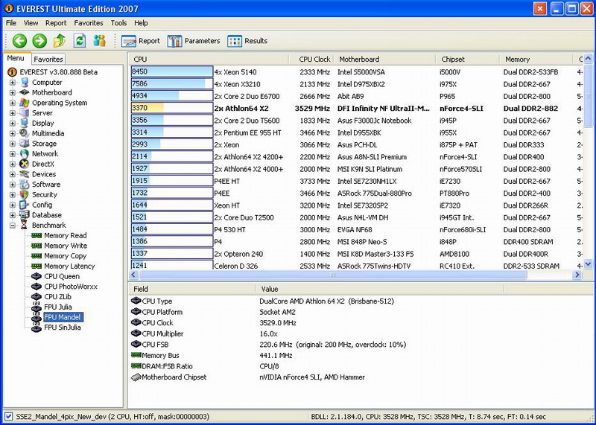Select the CPU Queen benchmark

(61, 276)
